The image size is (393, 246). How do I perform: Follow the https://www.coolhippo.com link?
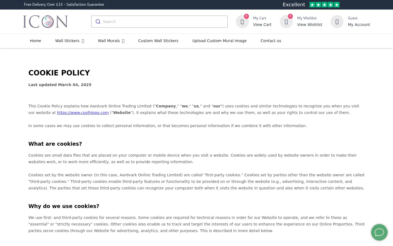pos(83,113)
